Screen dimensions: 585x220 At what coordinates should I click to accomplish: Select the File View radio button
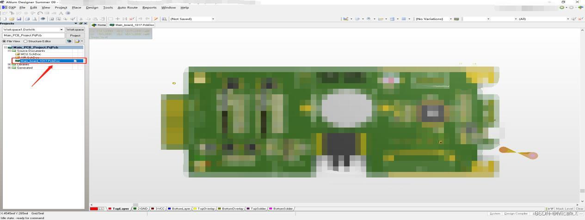click(4, 41)
